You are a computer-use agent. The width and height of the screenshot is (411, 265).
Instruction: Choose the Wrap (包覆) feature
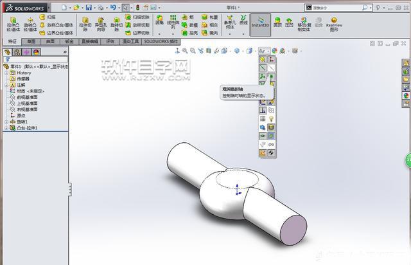coord(210,17)
